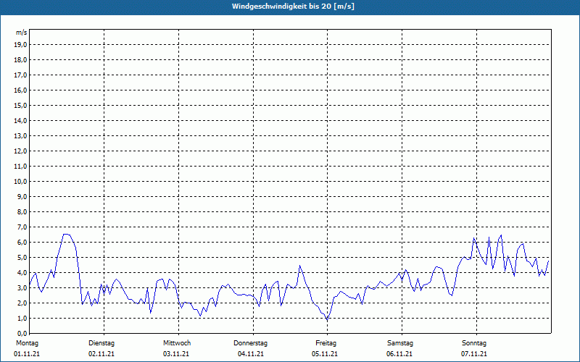Click the 14,0 axis value
The width and height of the screenshot is (580, 362).
(20, 120)
